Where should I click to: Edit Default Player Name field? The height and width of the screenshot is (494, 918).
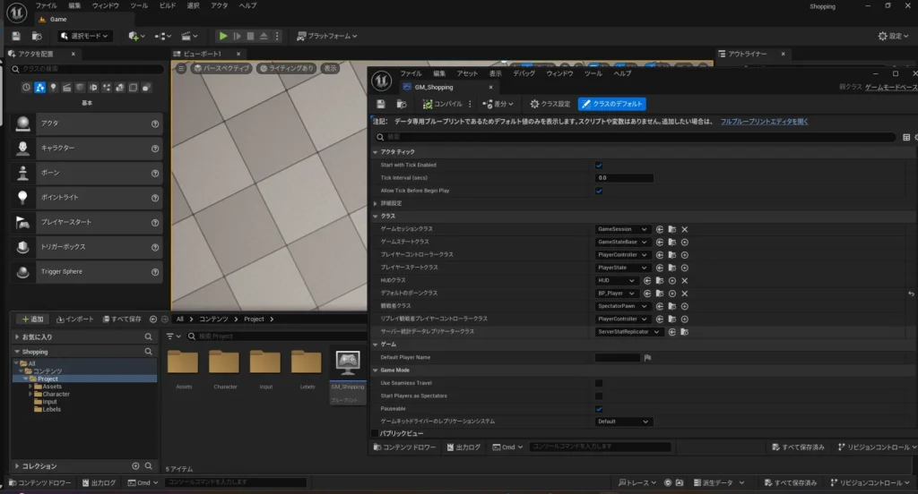point(618,358)
